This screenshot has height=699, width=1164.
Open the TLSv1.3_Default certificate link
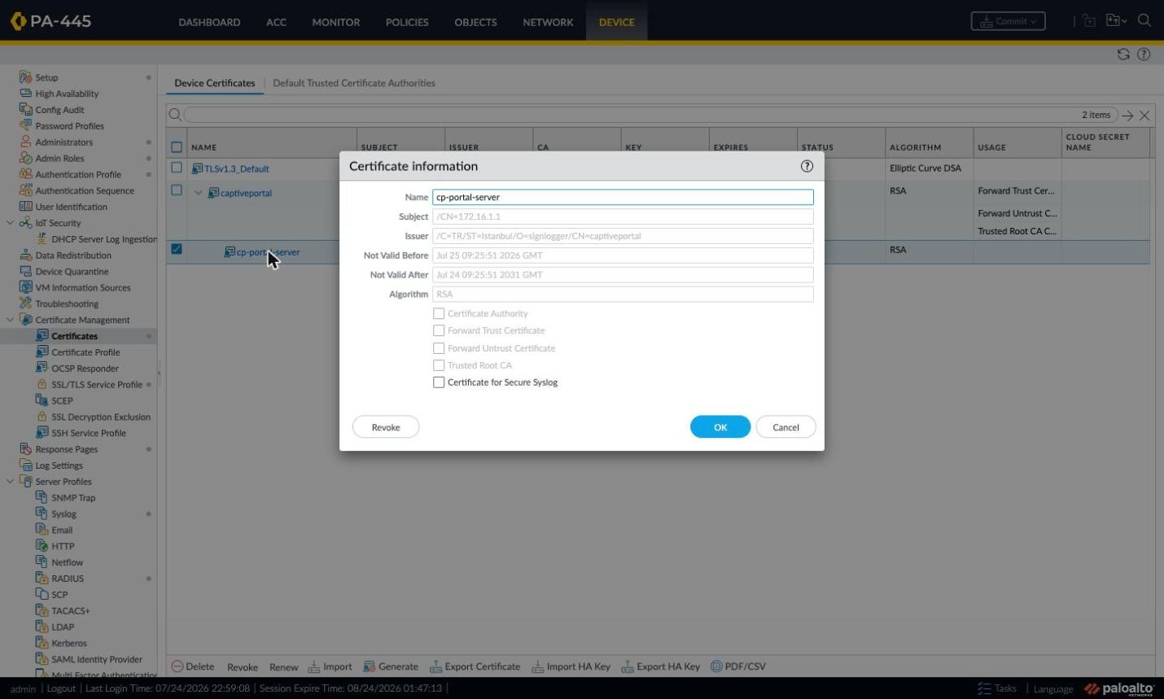coord(236,168)
